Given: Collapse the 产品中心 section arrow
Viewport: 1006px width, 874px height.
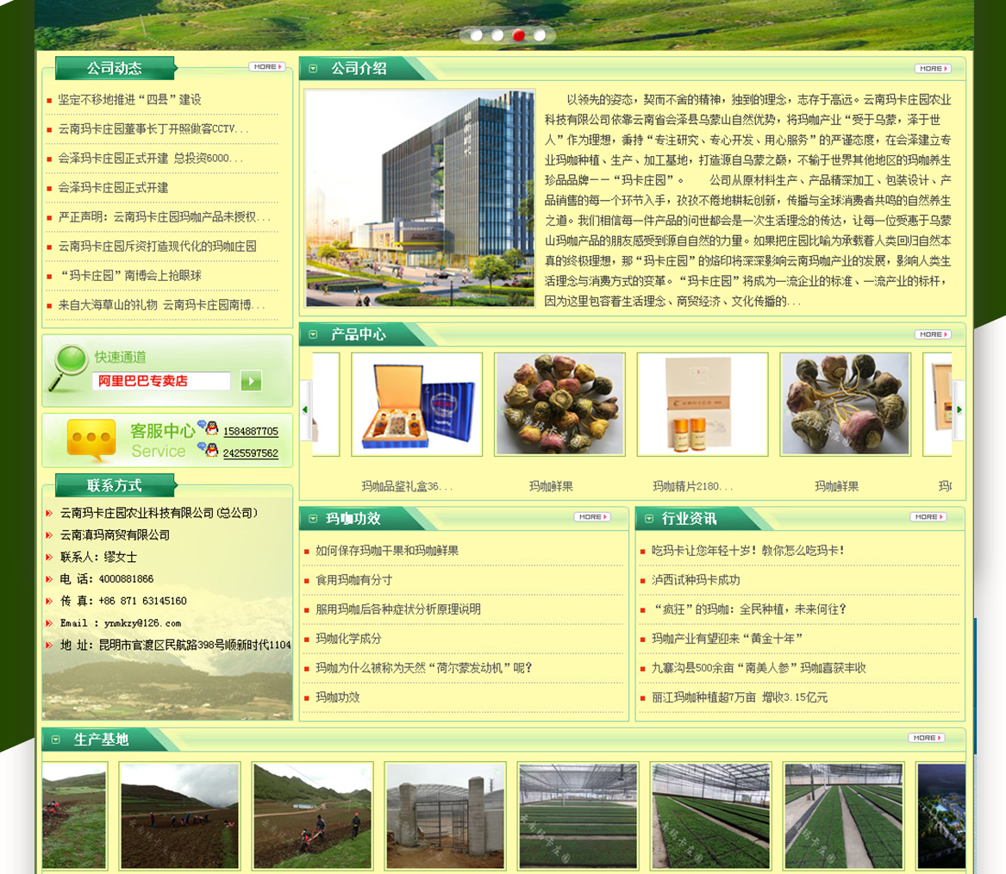Looking at the screenshot, I should [x=313, y=334].
